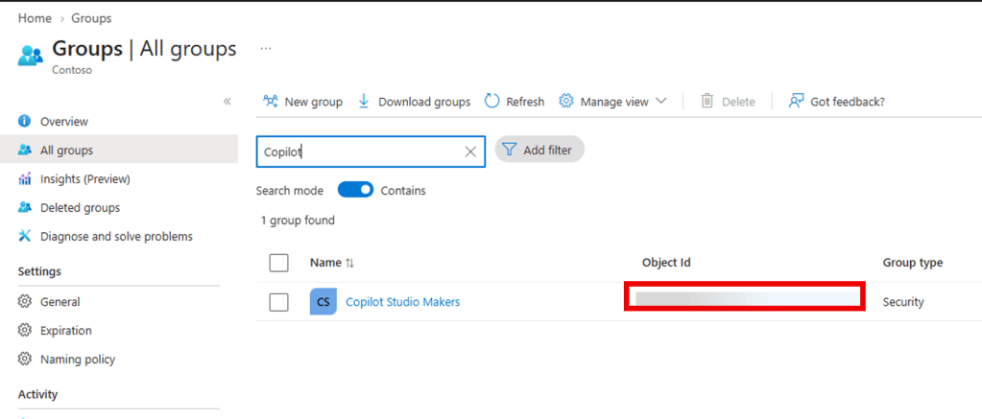982x419 pixels.
Task: Click the Add filter funnel icon
Action: pos(510,150)
